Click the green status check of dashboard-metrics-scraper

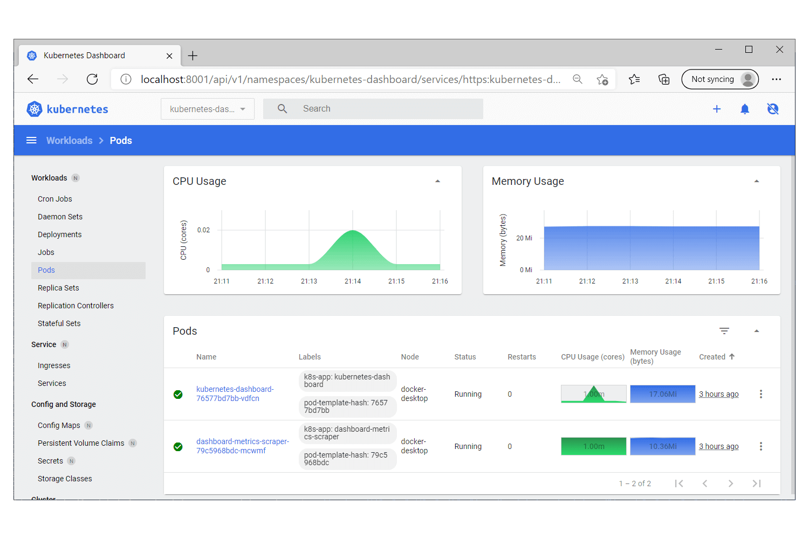point(178,446)
